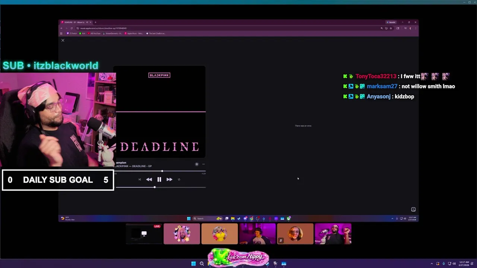
Task: Toggle repeat in the Apple Music player
Action: pos(179,179)
